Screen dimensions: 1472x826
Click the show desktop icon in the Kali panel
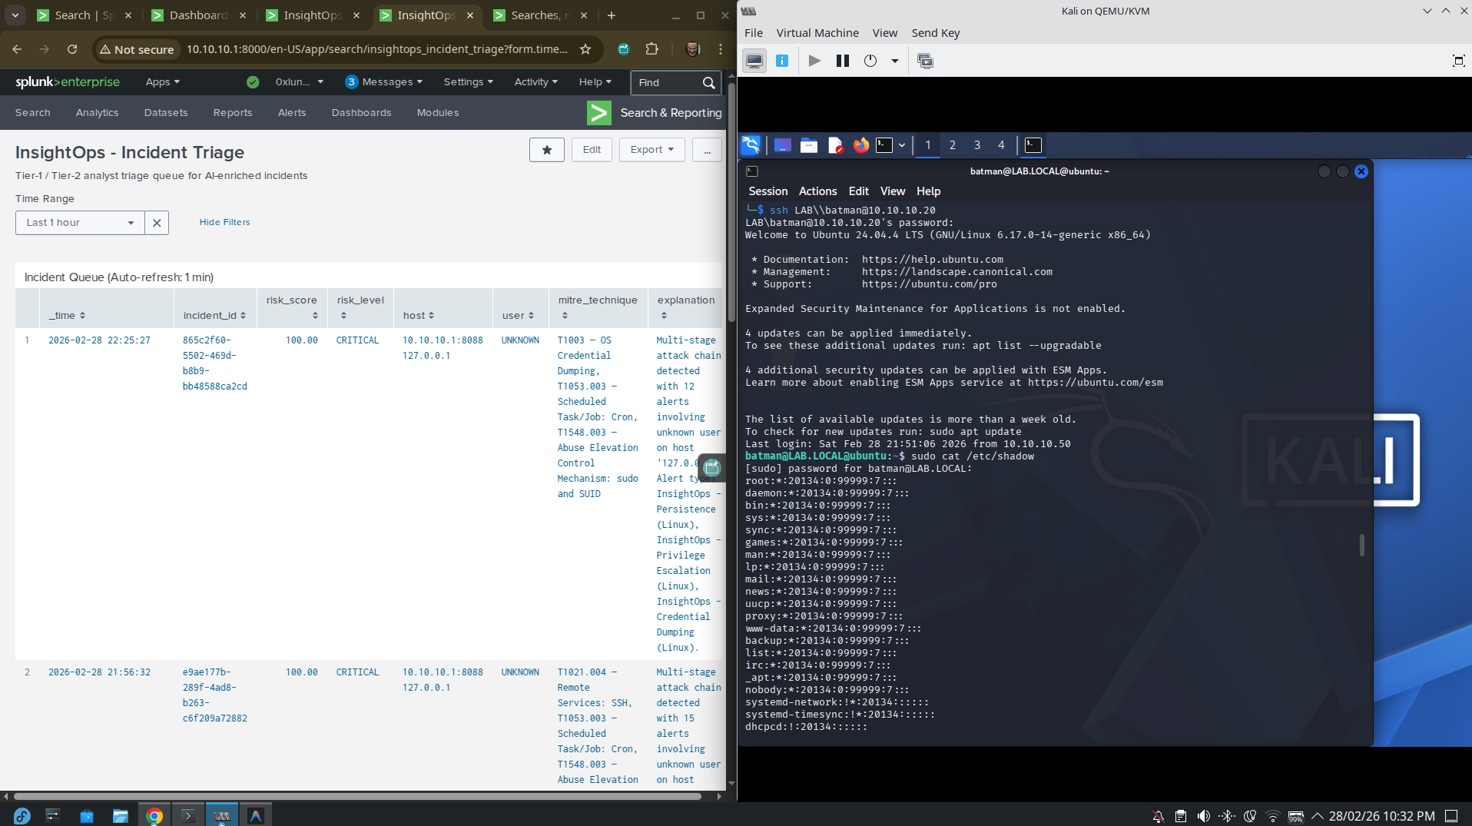783,144
